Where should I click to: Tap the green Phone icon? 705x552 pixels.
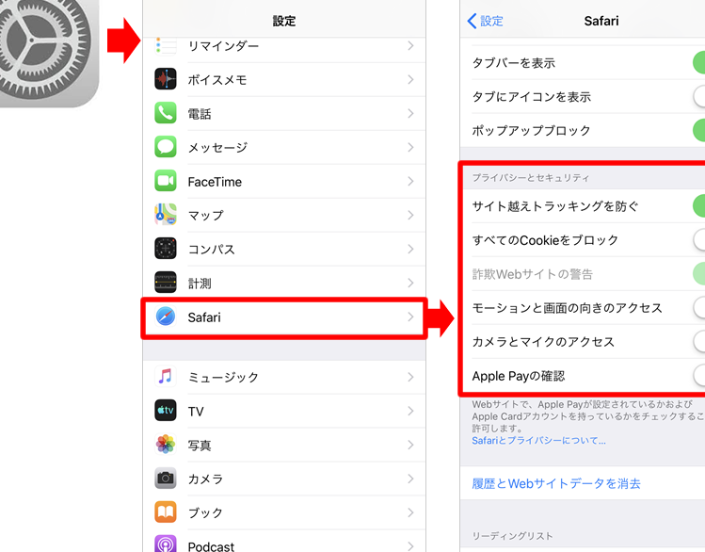[166, 113]
